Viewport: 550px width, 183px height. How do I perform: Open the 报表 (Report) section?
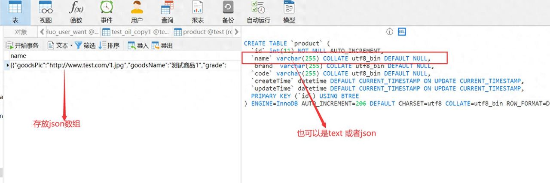(x=198, y=12)
